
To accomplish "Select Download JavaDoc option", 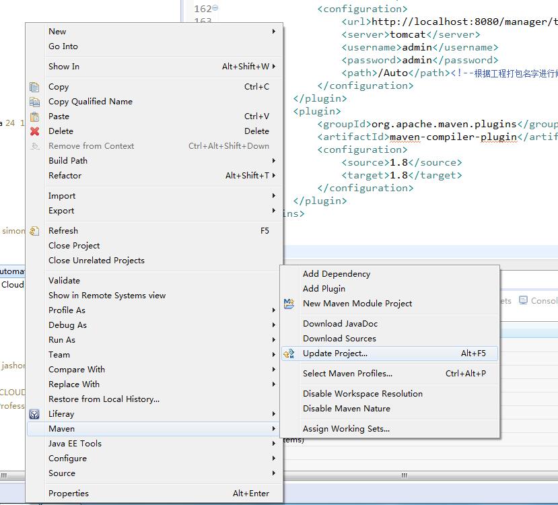I will (390, 323).
